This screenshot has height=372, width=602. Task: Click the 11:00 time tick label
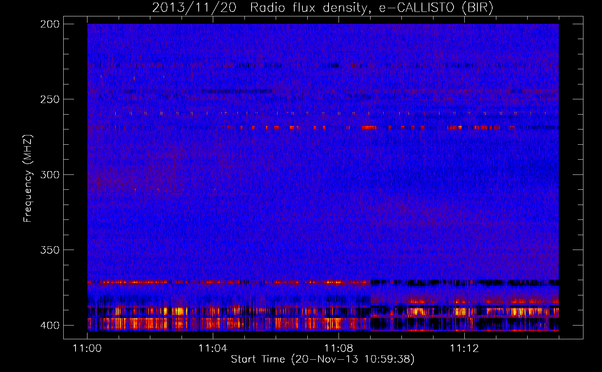[x=87, y=349]
